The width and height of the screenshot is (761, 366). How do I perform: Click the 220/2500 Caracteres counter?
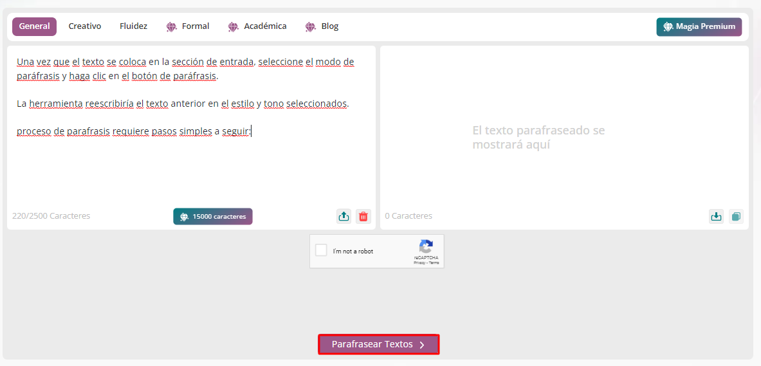[x=51, y=216]
